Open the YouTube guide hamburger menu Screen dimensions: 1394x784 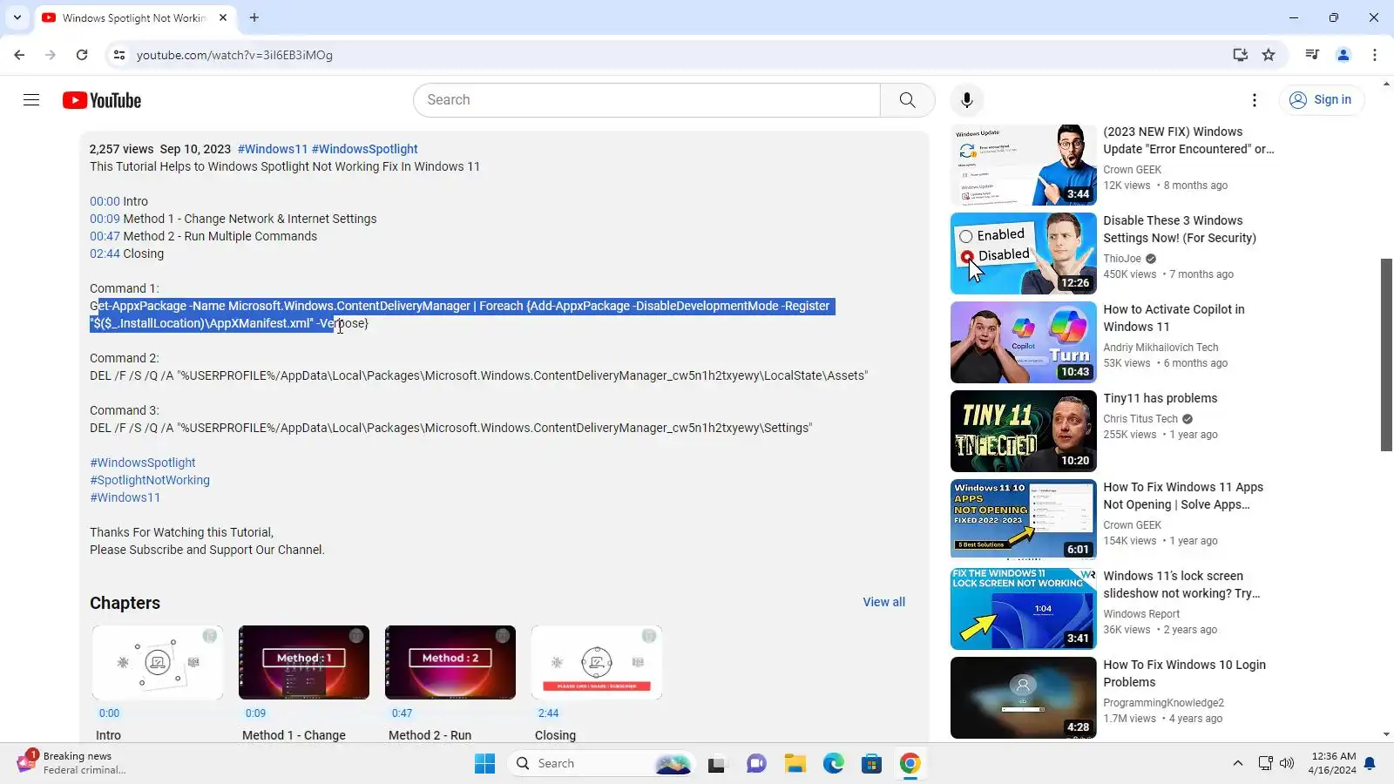click(31, 100)
